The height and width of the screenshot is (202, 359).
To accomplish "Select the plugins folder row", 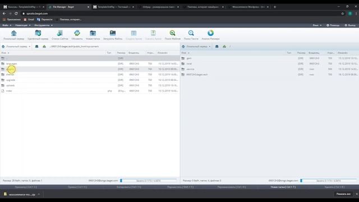I will [90, 69].
